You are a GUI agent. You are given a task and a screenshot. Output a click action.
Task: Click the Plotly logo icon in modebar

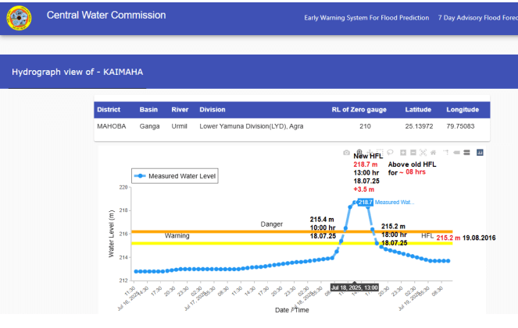[x=480, y=153]
